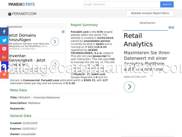Click the www-ssl.intel.com link in right ad

pos(135,77)
